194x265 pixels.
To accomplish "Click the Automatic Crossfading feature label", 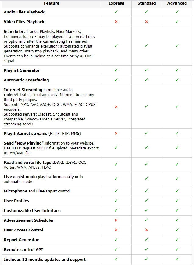I will click(x=26, y=80).
